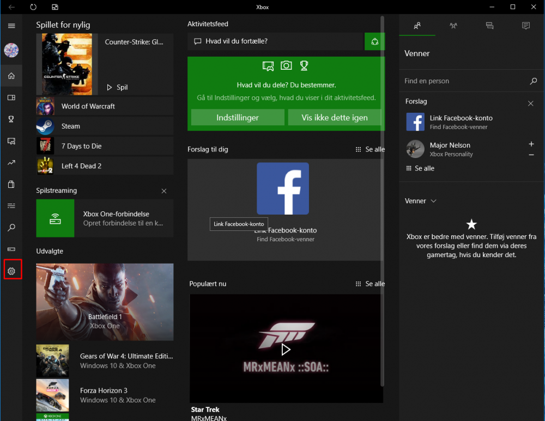
Task: Click the activity feed vertical scrollbar
Action: click(382, 202)
